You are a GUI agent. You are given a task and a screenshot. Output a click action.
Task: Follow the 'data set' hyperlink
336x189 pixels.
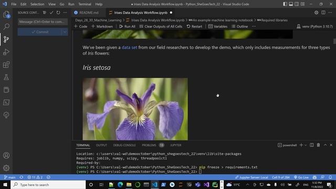click(x=129, y=47)
